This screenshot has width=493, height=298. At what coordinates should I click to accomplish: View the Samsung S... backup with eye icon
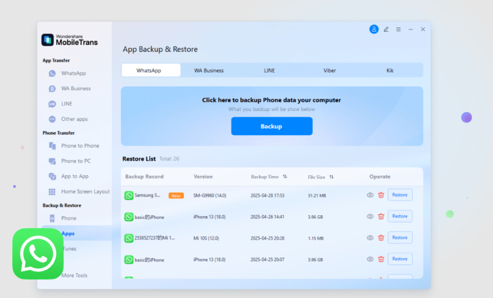(370, 195)
